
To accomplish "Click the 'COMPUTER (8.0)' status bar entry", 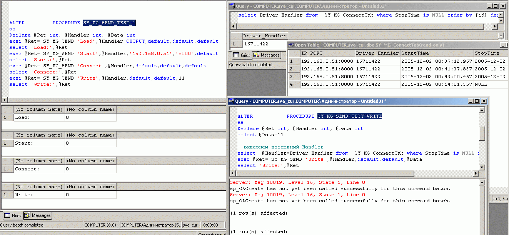I will tap(100, 225).
